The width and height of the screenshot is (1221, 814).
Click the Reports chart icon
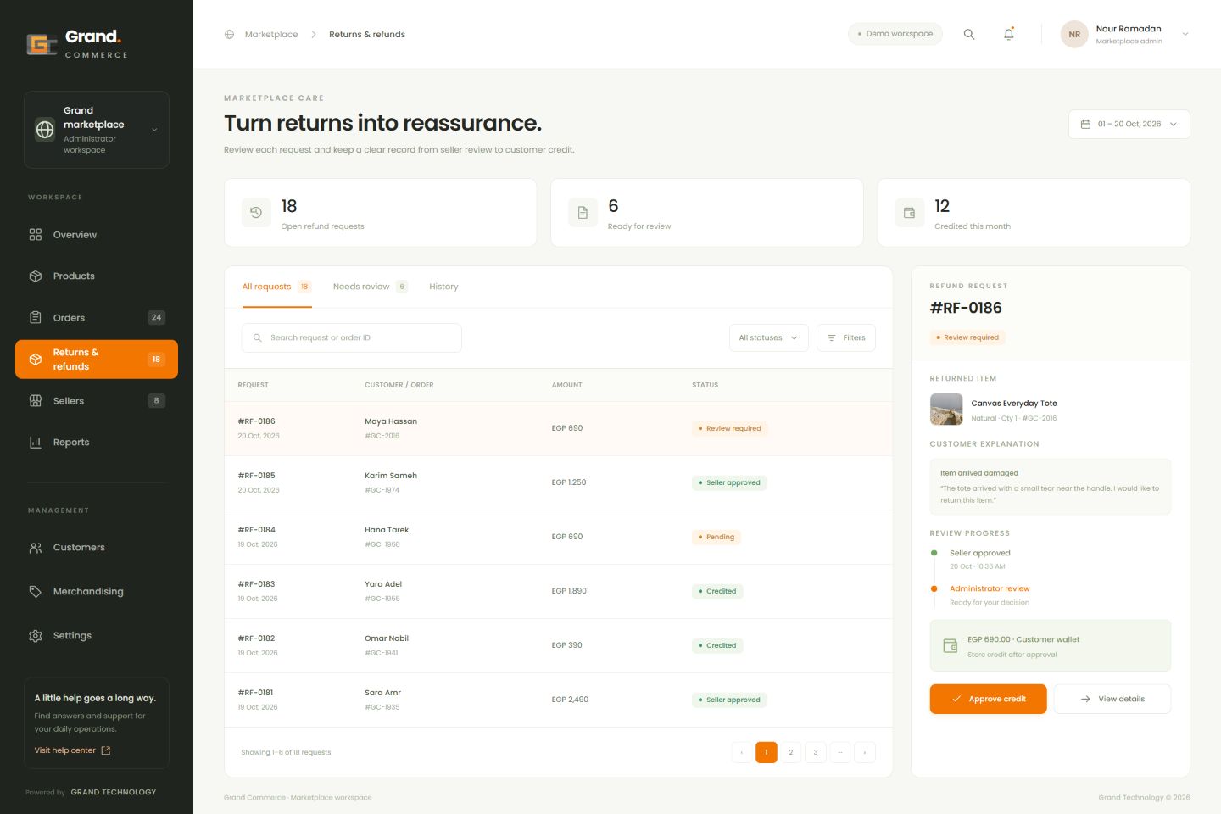point(36,443)
